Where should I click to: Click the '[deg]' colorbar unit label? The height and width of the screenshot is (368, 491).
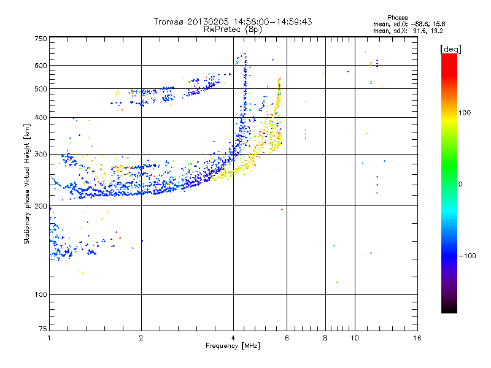tap(450, 49)
